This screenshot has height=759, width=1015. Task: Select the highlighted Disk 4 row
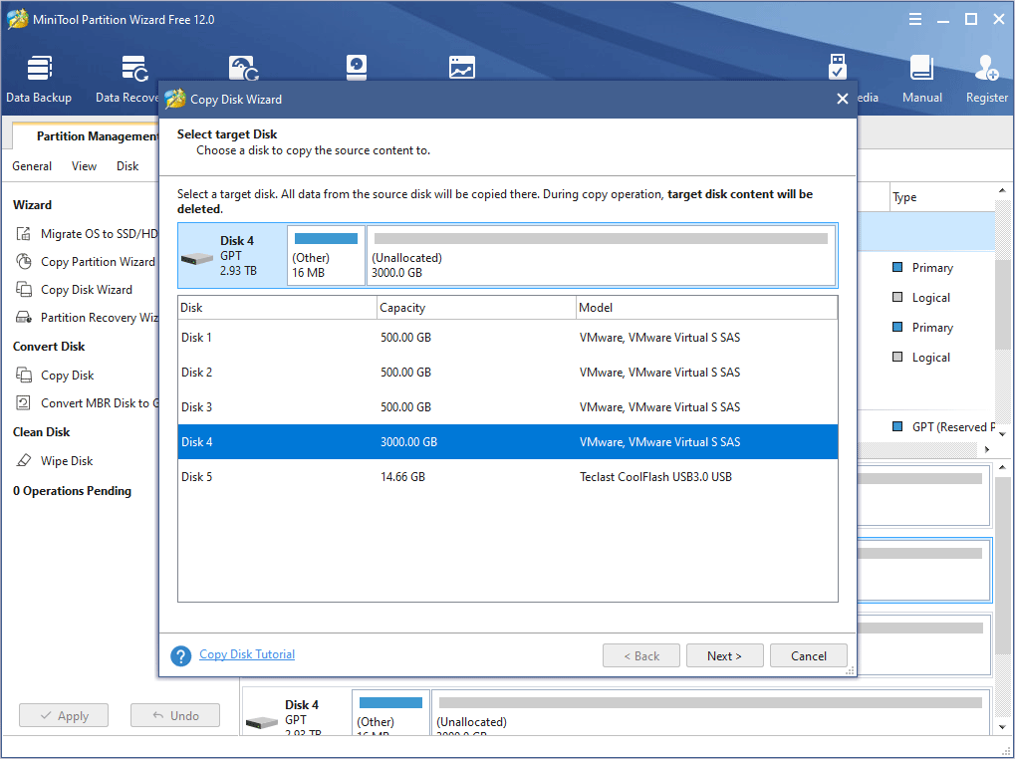(508, 442)
